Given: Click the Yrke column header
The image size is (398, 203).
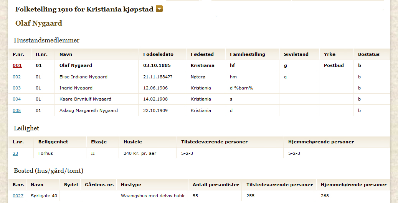Looking at the screenshot, I should pyautogui.click(x=329, y=54).
